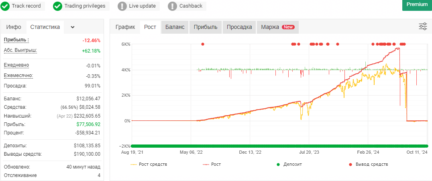Toggle Рост средств legend series
432x181 pixels.
click(x=149, y=165)
